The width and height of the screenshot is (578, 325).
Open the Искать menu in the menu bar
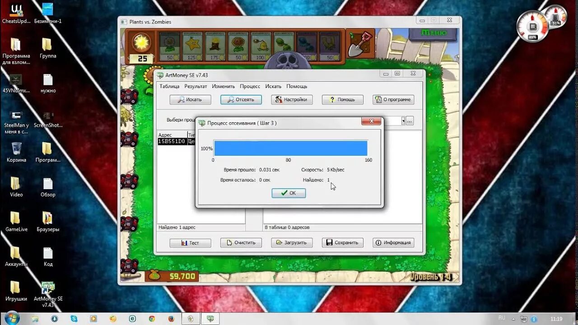pyautogui.click(x=273, y=86)
